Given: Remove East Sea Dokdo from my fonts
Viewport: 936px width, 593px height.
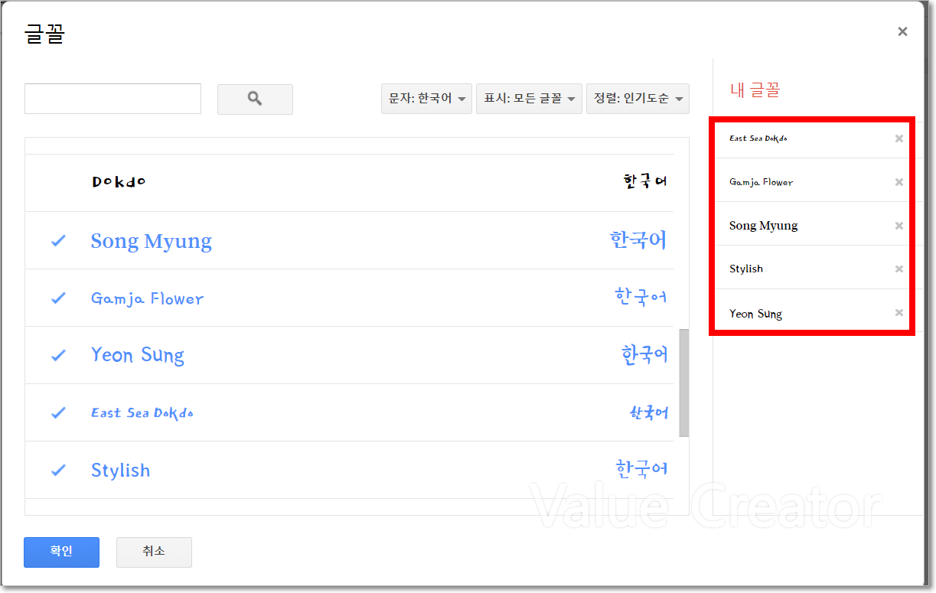Looking at the screenshot, I should tap(899, 138).
